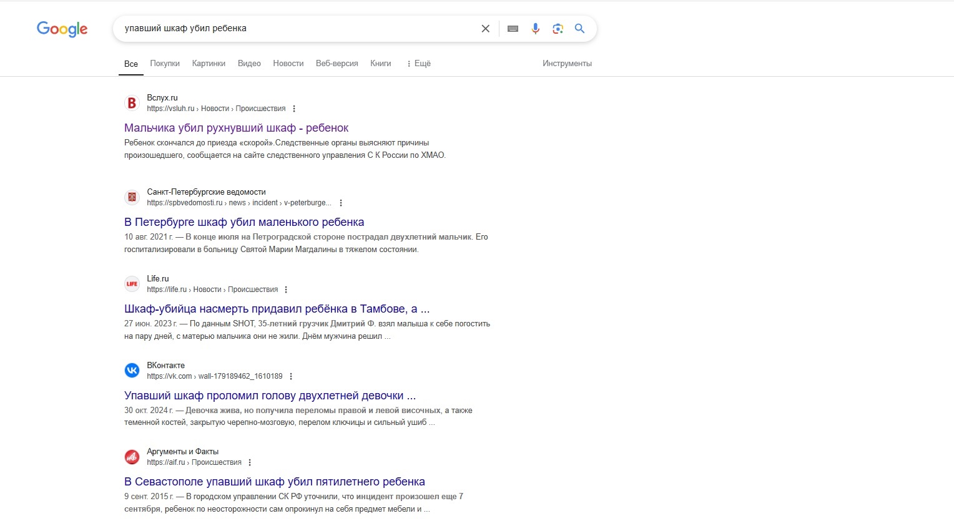
Task: Click the ВКонтакте site name text
Action: (165, 366)
